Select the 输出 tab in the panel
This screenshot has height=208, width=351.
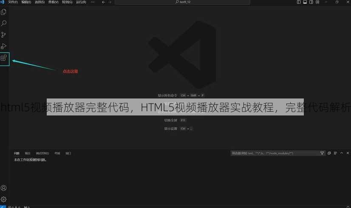pyautogui.click(x=28, y=153)
